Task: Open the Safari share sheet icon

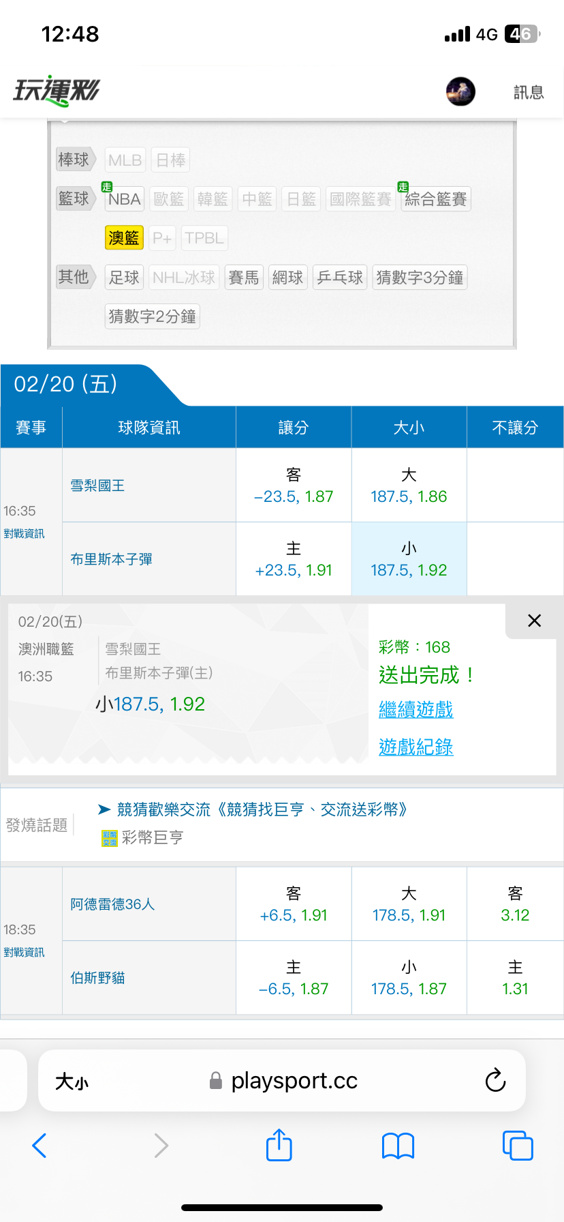Action: (279, 1146)
